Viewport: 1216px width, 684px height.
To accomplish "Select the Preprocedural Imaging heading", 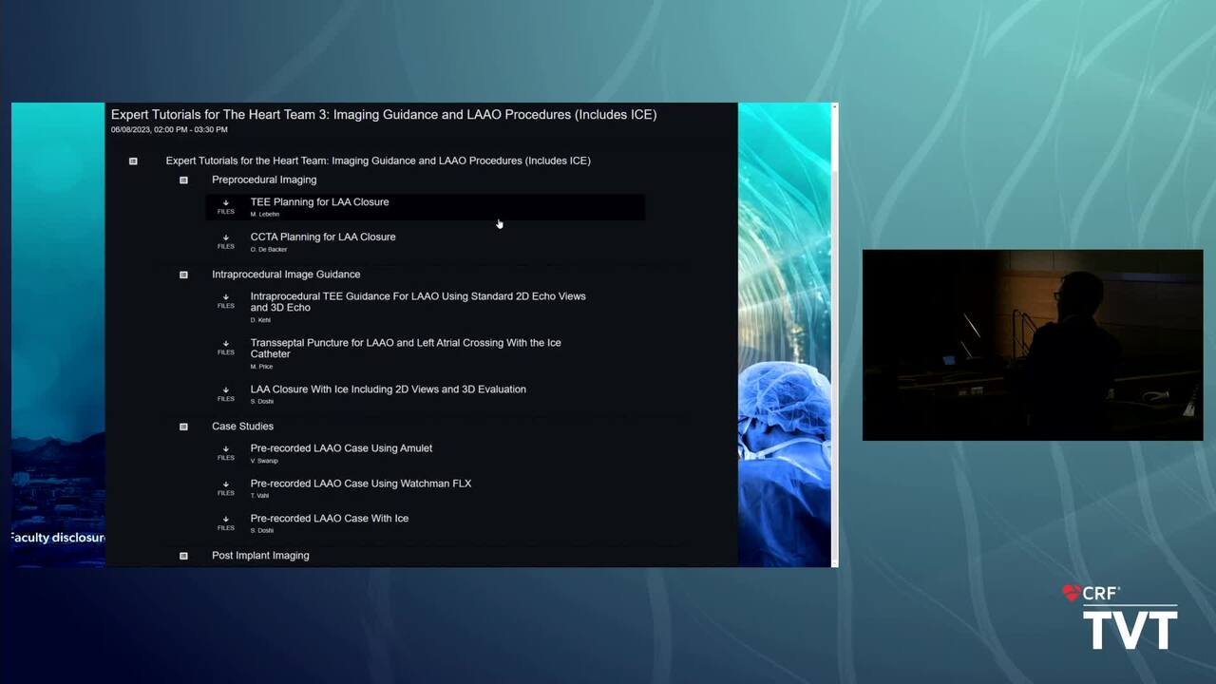I will coord(264,180).
